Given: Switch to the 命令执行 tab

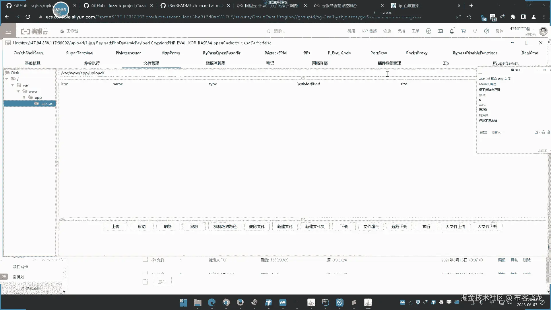Looking at the screenshot, I should click(x=92, y=63).
